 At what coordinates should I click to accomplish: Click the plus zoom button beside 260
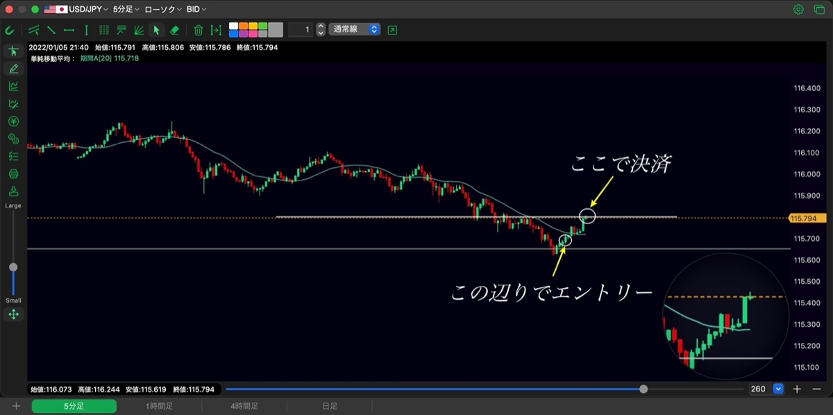[x=798, y=389]
